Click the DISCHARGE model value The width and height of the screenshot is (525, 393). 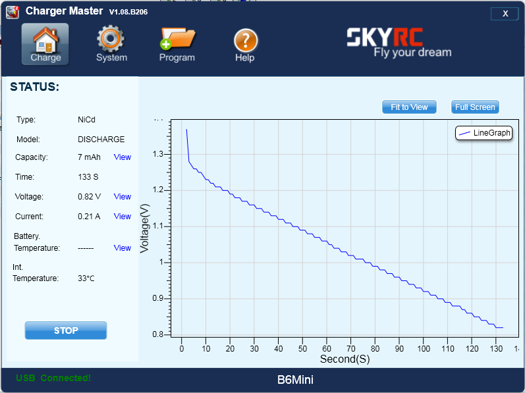click(x=101, y=140)
